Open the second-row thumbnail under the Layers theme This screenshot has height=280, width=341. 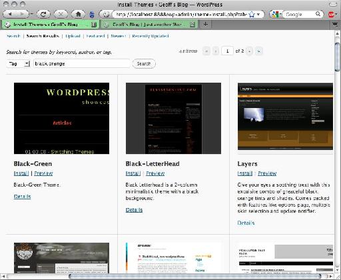coord(285,258)
